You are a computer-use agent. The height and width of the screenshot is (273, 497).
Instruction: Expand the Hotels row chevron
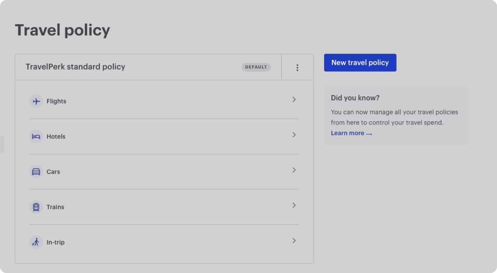(294, 135)
